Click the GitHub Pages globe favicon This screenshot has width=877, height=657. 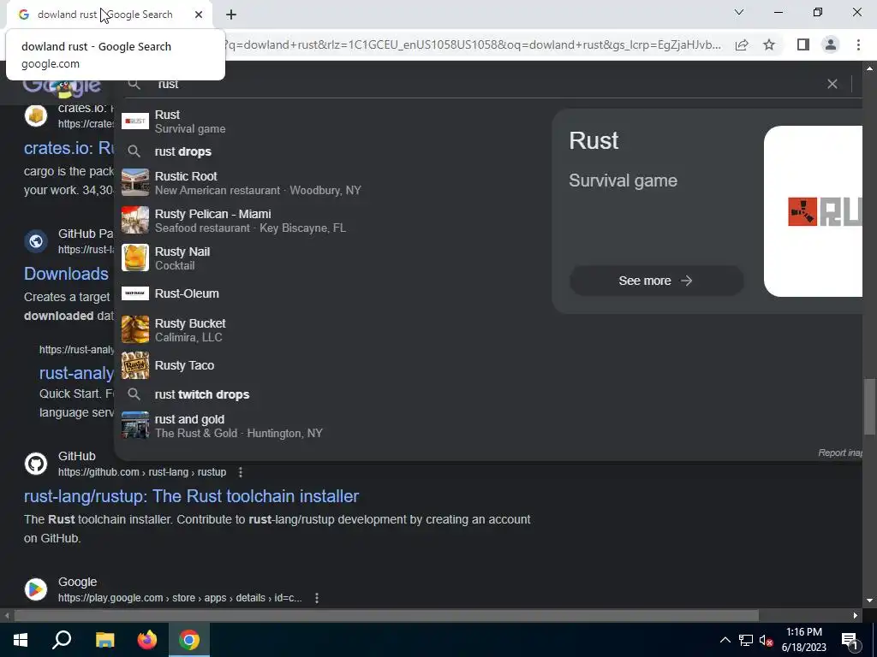(x=36, y=241)
